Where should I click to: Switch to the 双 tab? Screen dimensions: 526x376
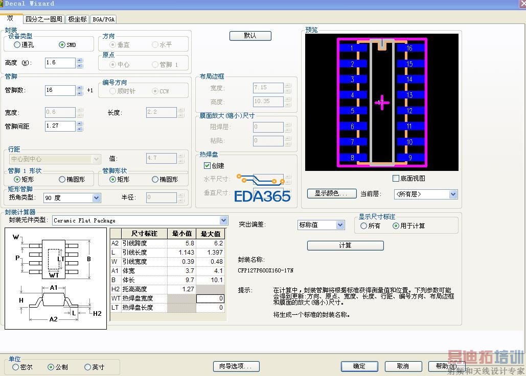[10, 18]
